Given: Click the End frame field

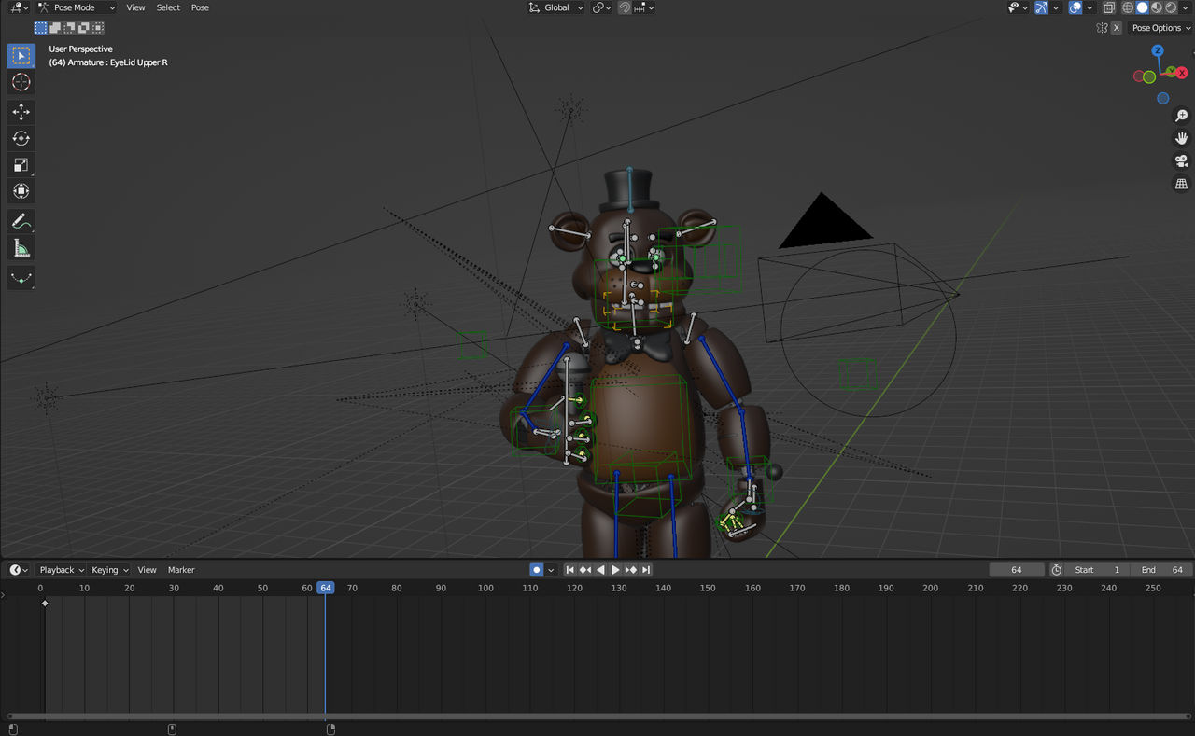Looking at the screenshot, I should click(1161, 570).
